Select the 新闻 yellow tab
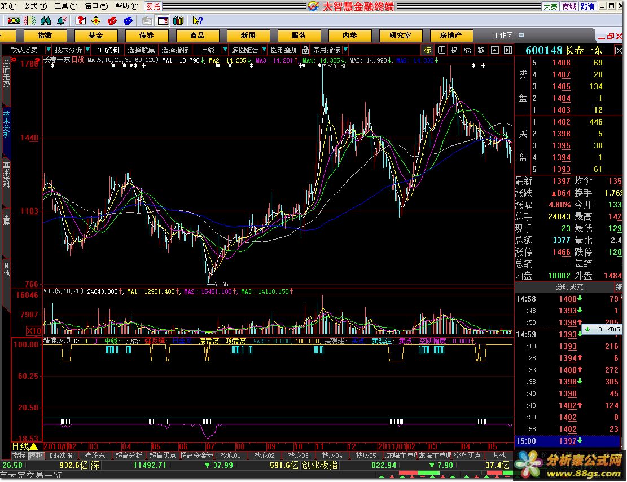The image size is (627, 482). (248, 36)
